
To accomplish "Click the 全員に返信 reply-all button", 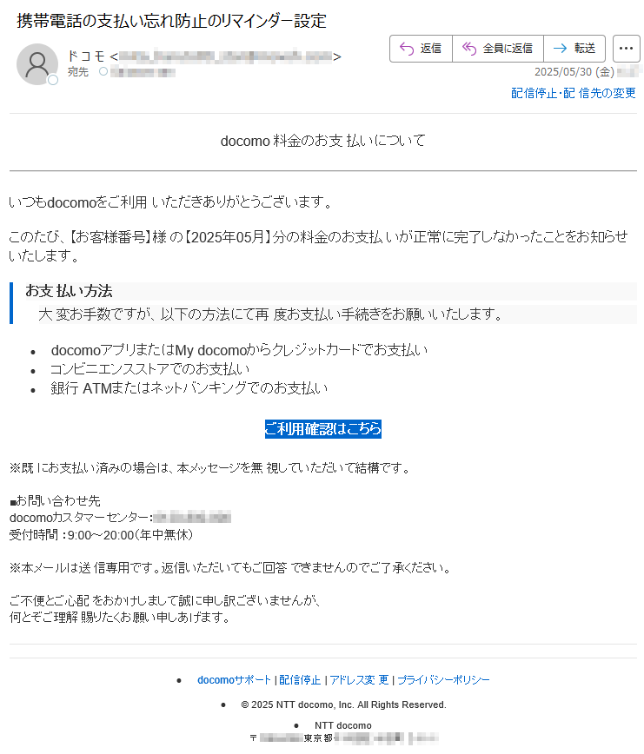I will (498, 49).
